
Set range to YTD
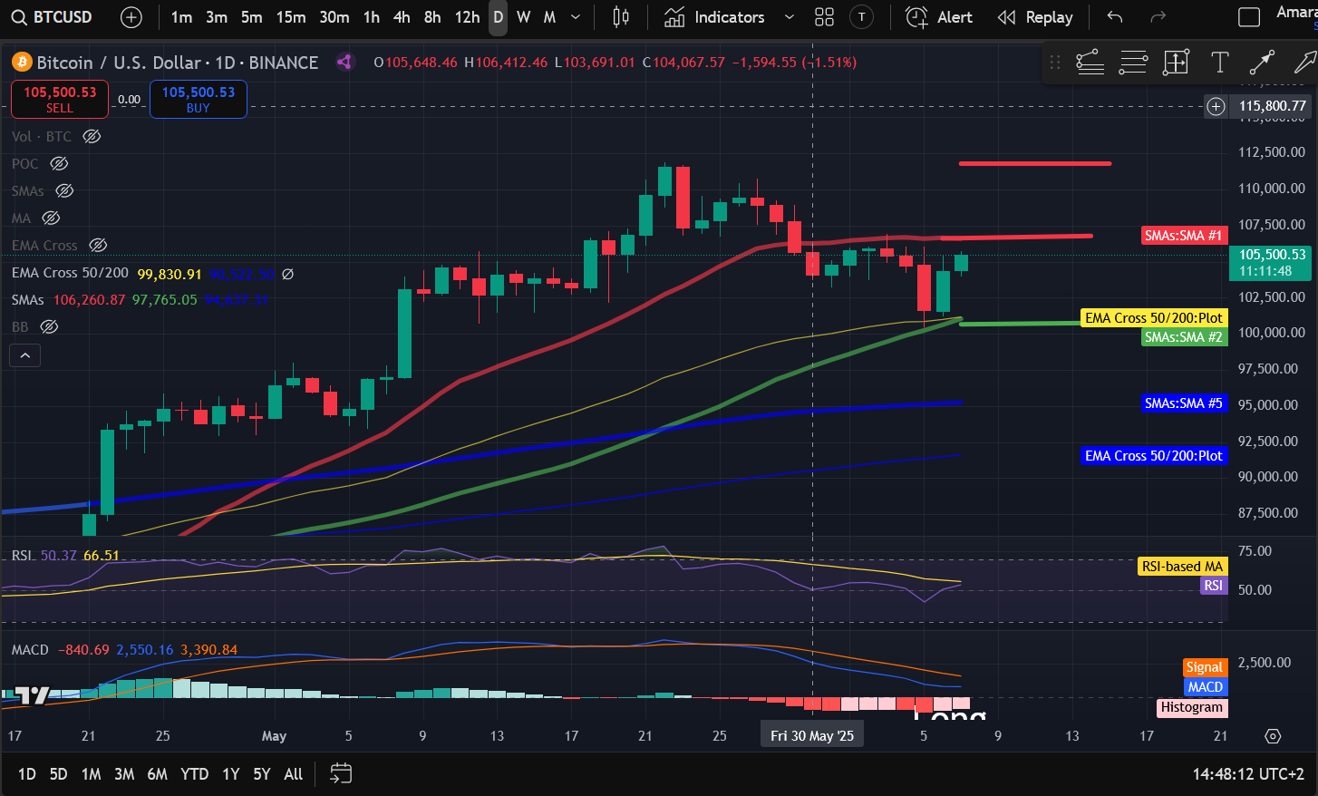(194, 774)
